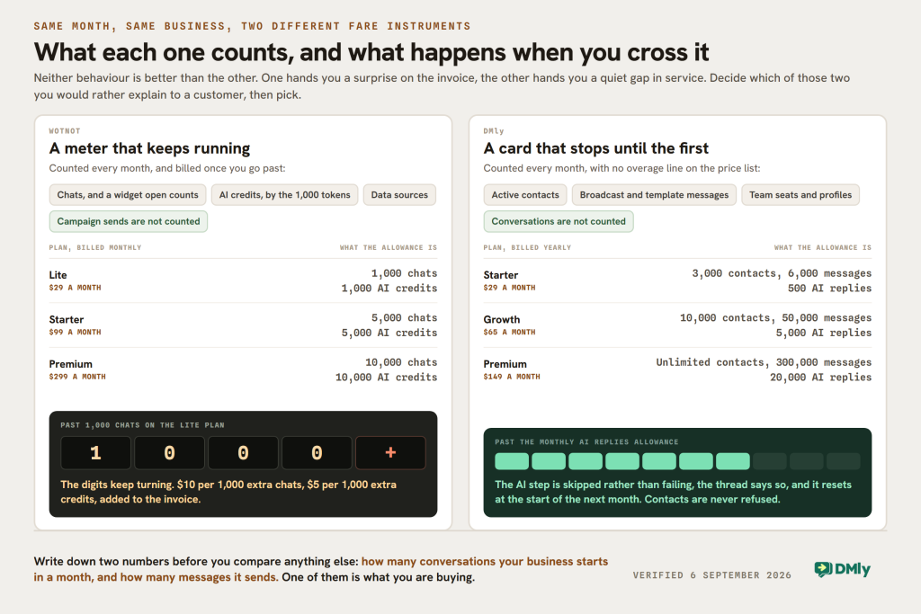
Task: Click the DMly Premium plan name
Action: 505,364
